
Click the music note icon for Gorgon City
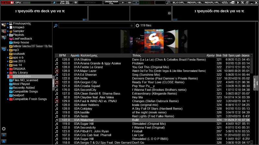pyautogui.click(x=57, y=82)
